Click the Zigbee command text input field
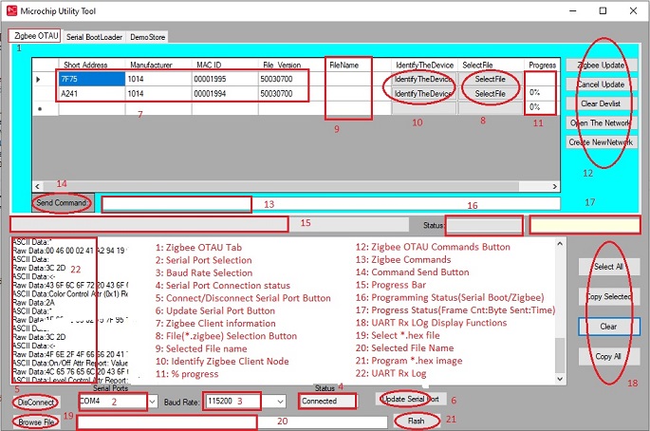 tap(176, 203)
